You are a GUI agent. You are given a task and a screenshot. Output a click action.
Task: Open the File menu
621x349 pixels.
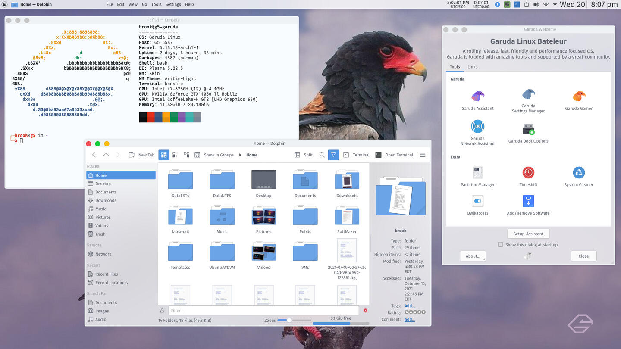click(x=110, y=4)
